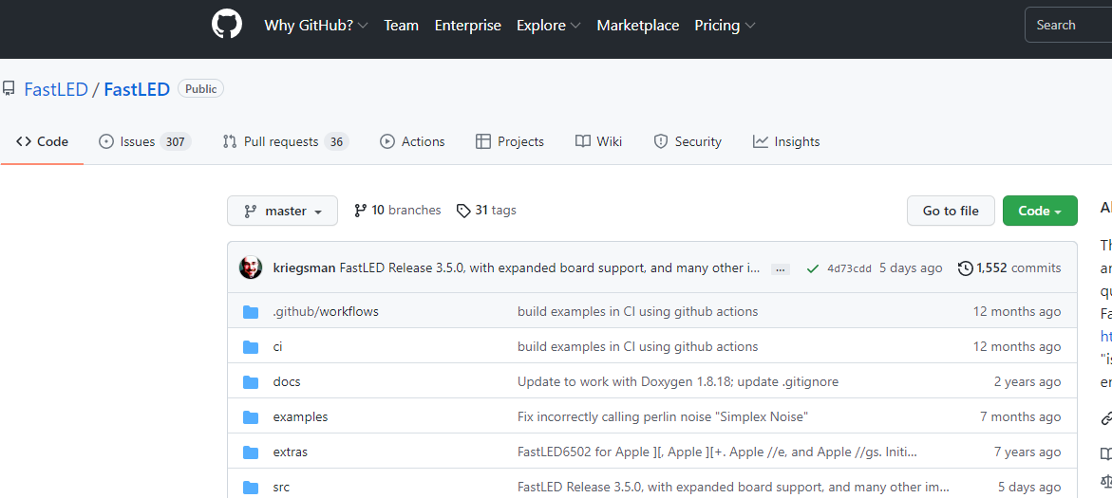Click the Go to file button
Viewport: 1112px width, 498px height.
point(951,212)
